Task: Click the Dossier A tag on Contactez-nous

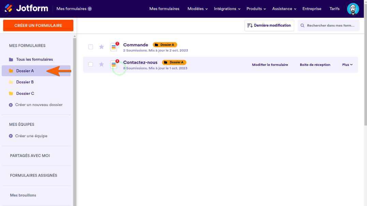Action: (174, 62)
